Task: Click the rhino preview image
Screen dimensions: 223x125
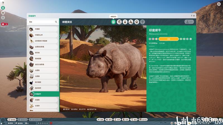Action: click(103, 69)
